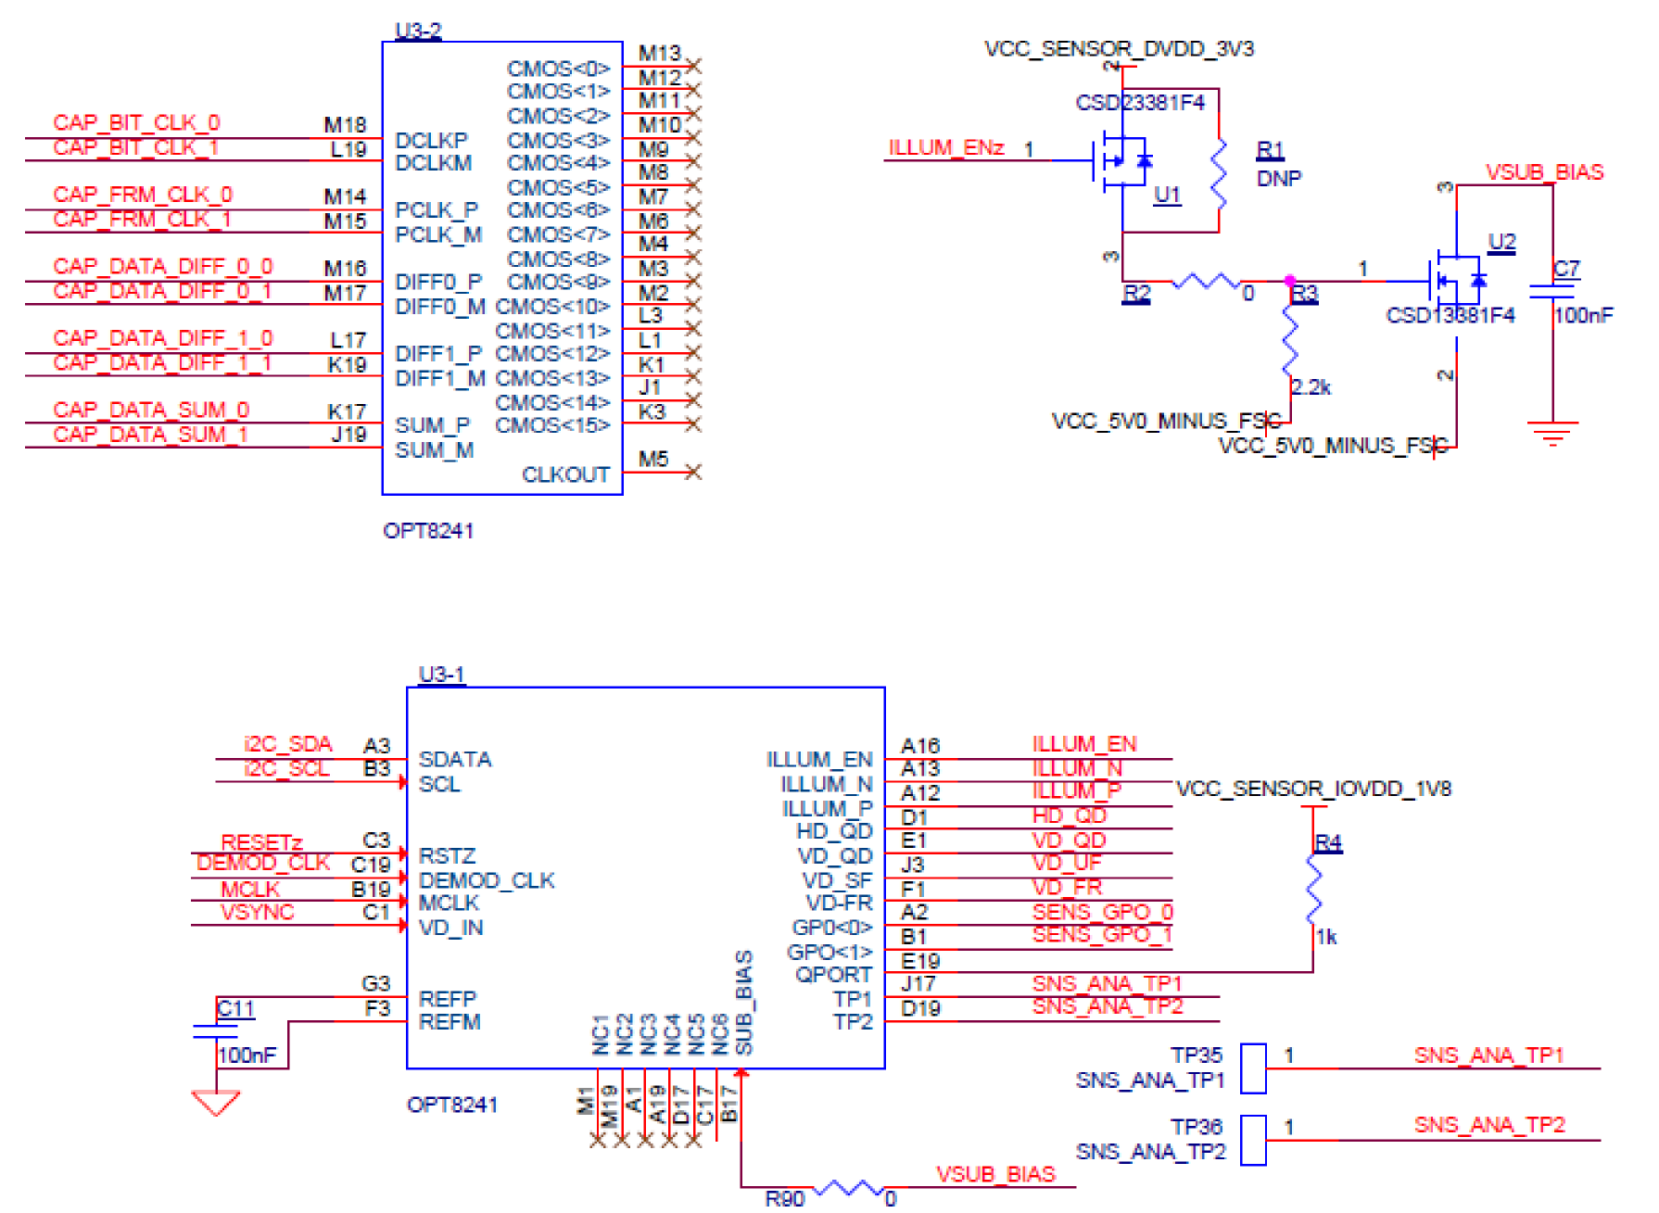Click the magenta junction dot near R3
The height and width of the screenshot is (1213, 1659).
point(1290,280)
